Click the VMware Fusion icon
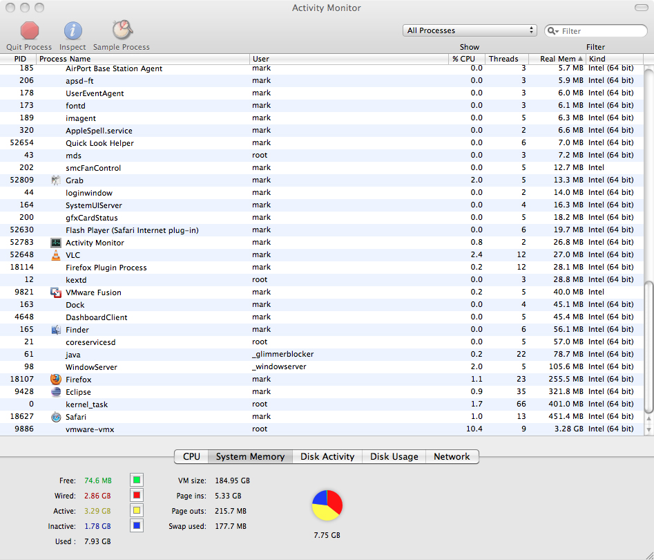Image resolution: width=654 pixels, height=560 pixels. (x=56, y=292)
